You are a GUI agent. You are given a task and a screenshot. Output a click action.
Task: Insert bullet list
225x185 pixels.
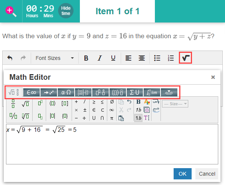point(157,58)
